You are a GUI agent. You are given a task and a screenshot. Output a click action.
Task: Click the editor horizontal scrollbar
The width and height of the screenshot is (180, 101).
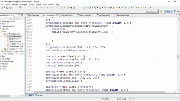click(100, 92)
